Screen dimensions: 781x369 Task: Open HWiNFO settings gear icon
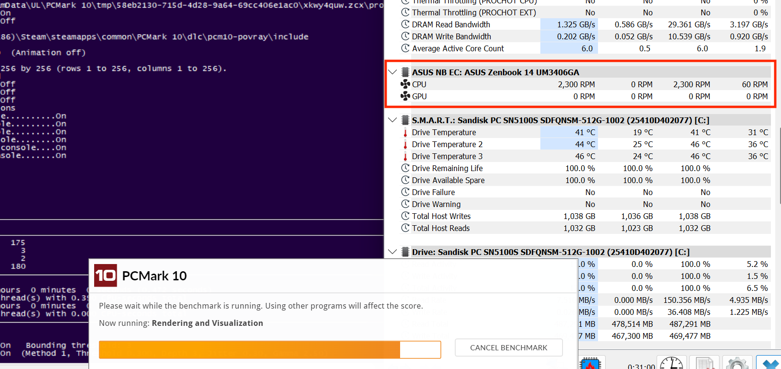[x=737, y=364]
